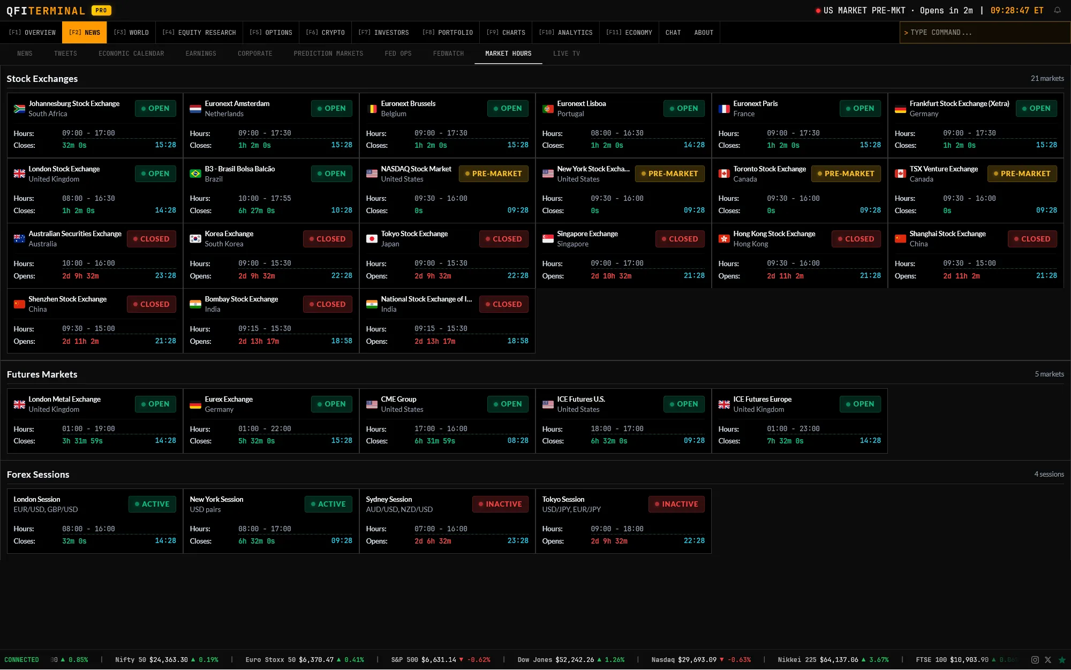Click the Germany flag on Frankfurt Stock Exchange
The width and height of the screenshot is (1071, 670).
tap(900, 109)
